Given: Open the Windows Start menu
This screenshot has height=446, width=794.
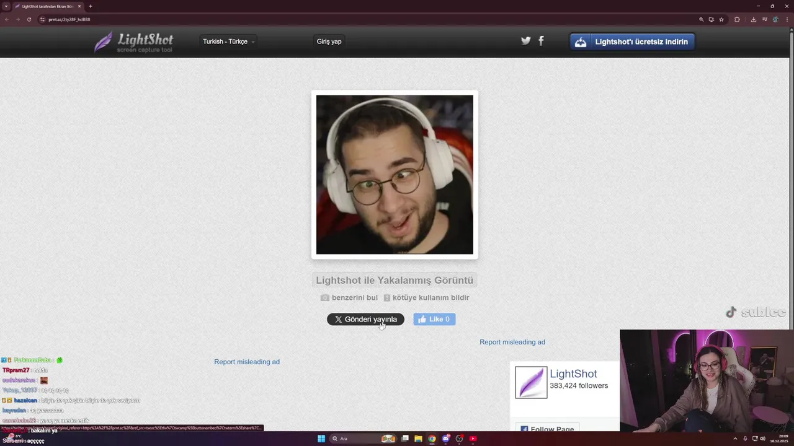Looking at the screenshot, I should click(321, 439).
